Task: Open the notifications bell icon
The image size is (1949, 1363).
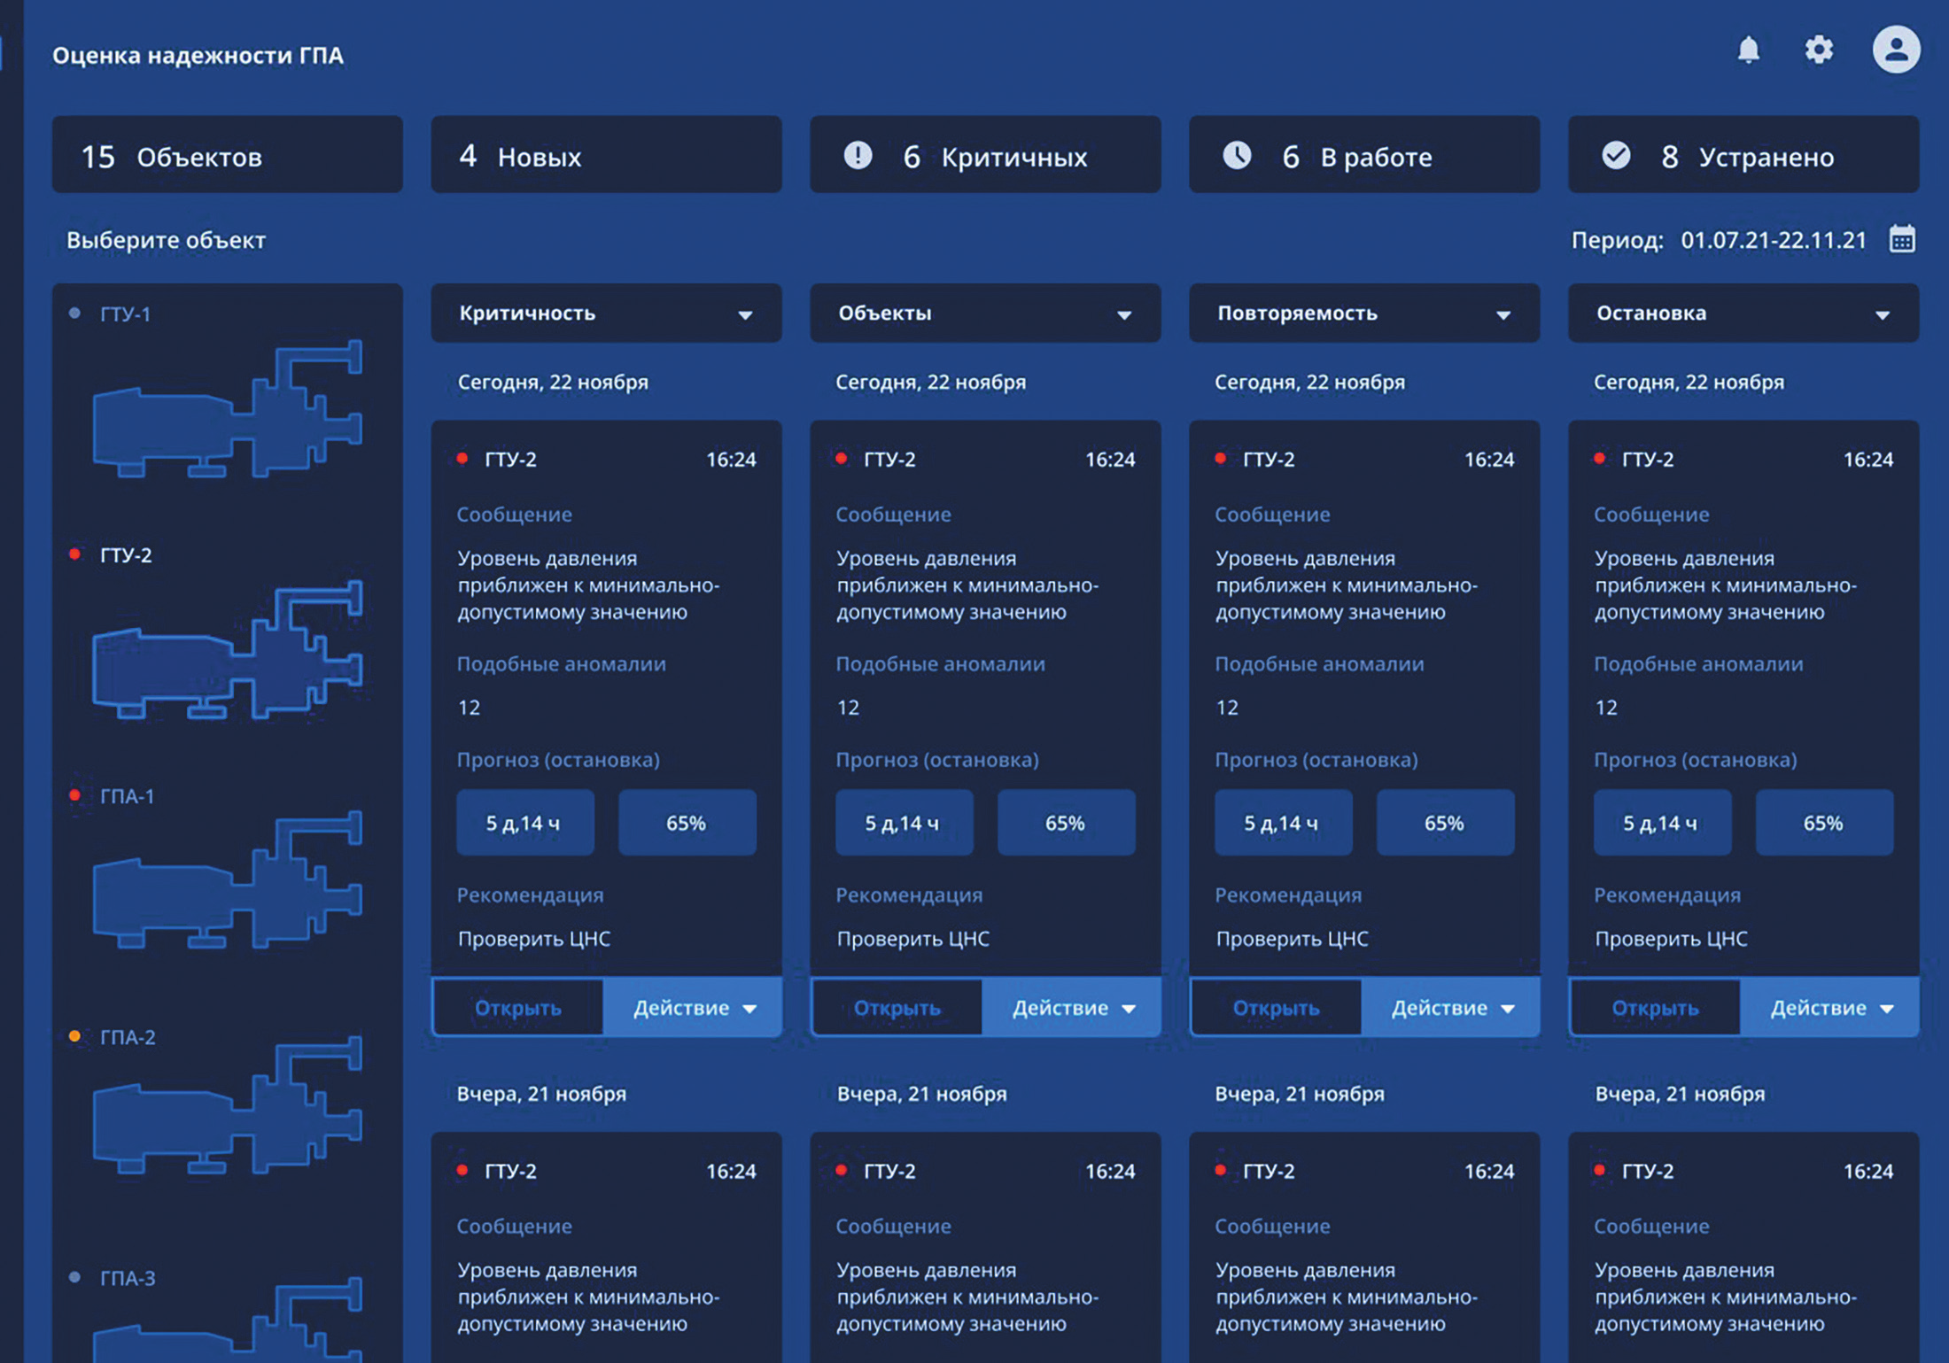Action: point(1748,50)
